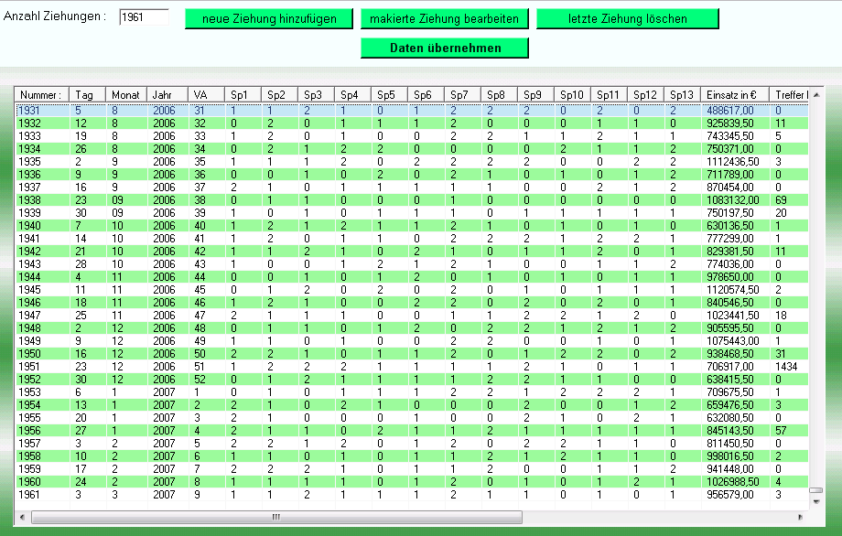
Task: Click Treffer value 57
Action: click(781, 431)
